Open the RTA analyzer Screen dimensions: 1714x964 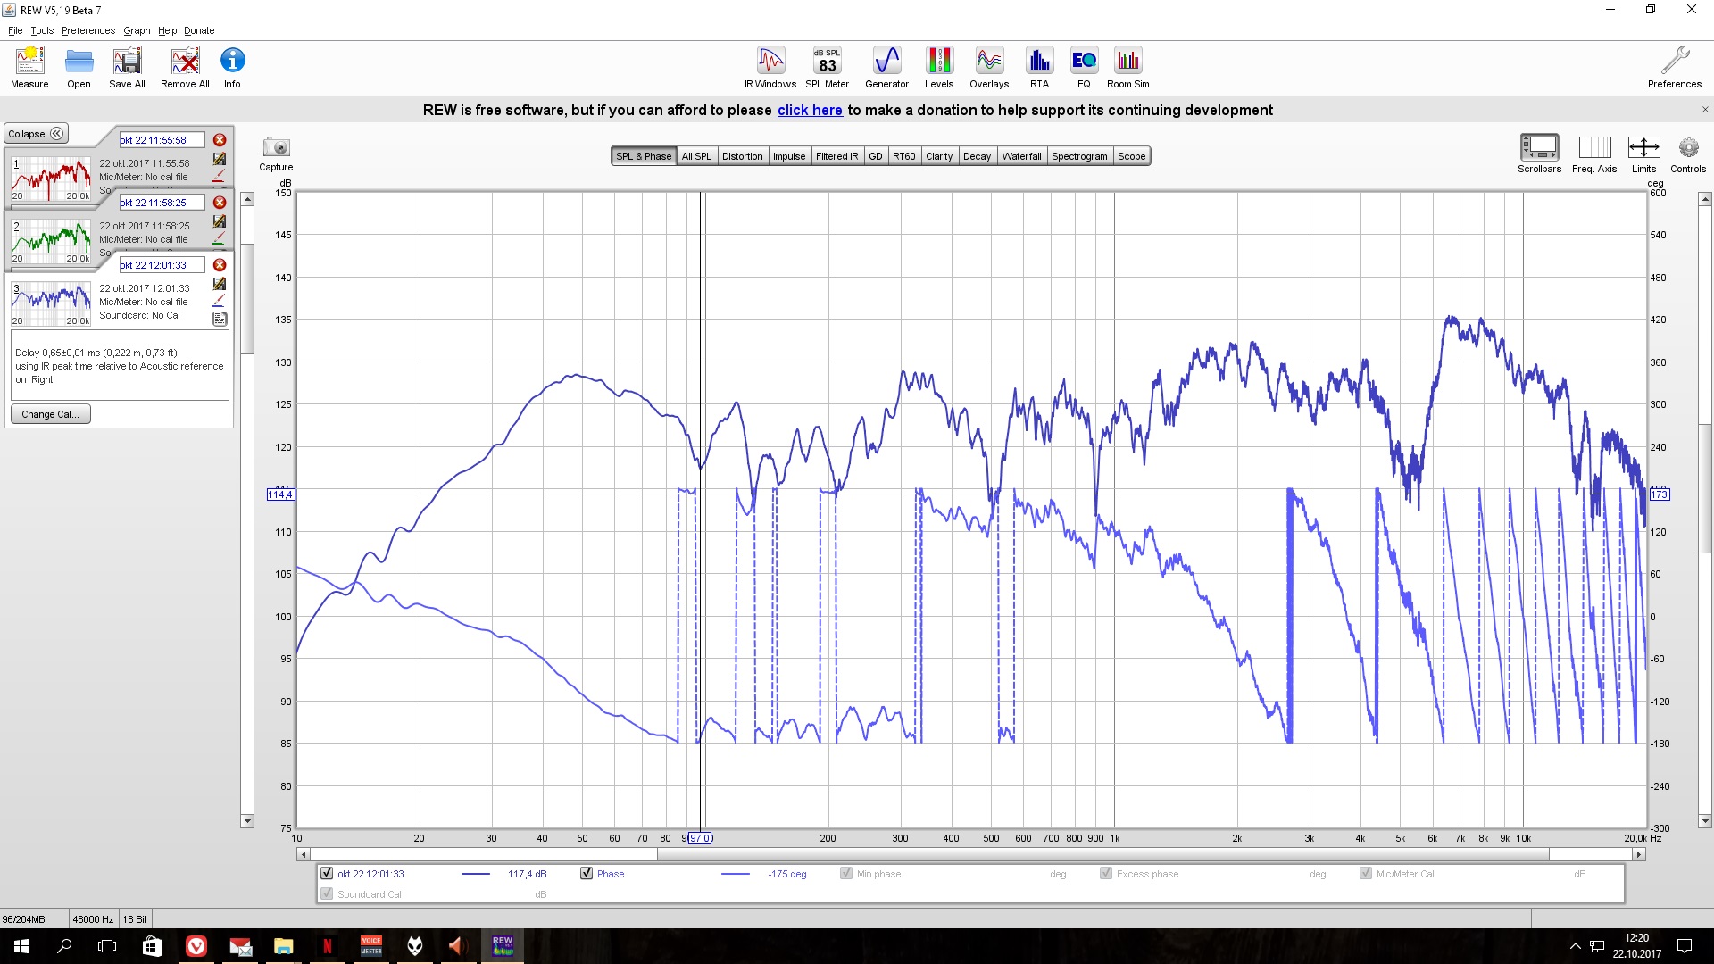(1039, 68)
